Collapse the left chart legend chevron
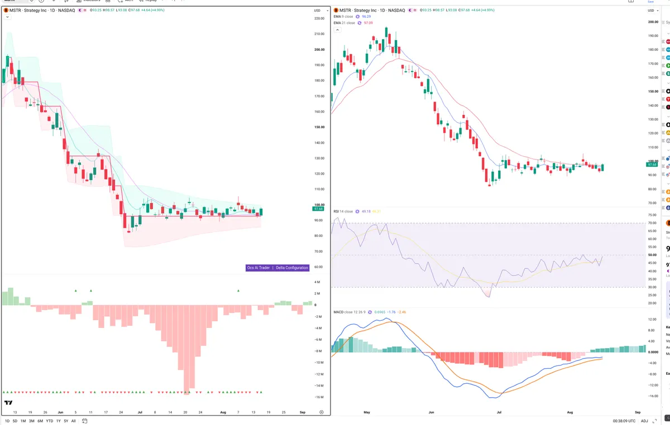This screenshot has height=425, width=670. [x=7, y=17]
